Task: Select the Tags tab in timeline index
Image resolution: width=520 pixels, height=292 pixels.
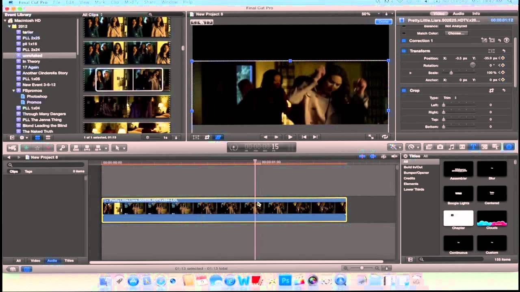Action: (x=28, y=171)
